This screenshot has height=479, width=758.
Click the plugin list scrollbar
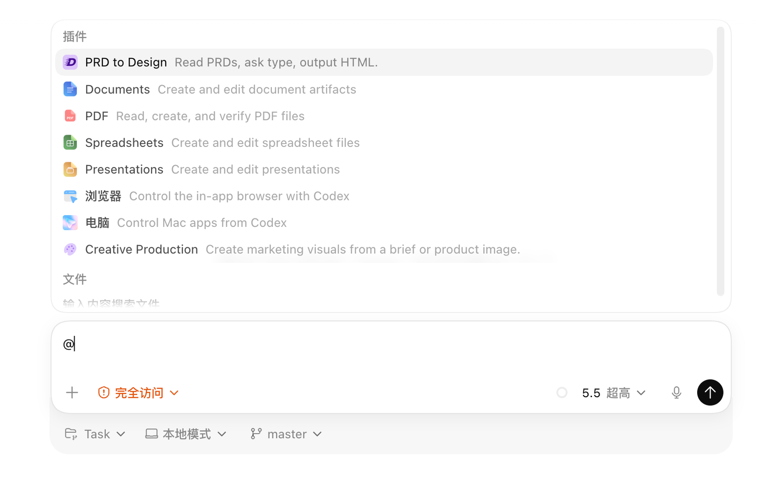720,161
